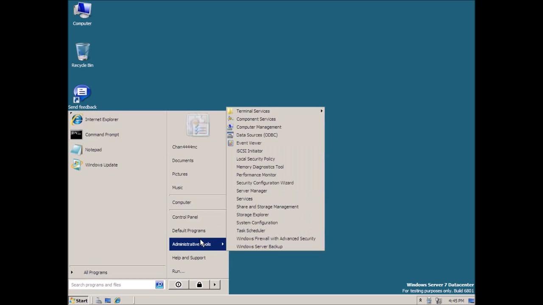Select the Administrative Tools entry

click(x=198, y=244)
